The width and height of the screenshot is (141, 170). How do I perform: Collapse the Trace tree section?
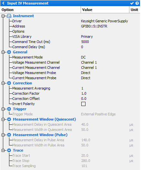3,151
